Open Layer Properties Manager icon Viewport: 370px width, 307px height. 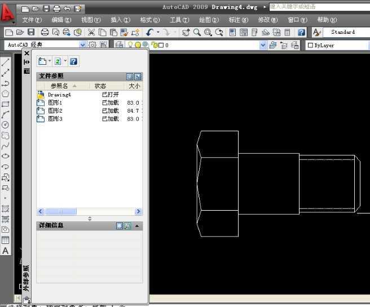pyautogui.click(x=120, y=45)
